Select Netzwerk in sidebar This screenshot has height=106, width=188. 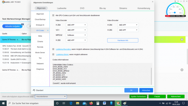[x=40, y=63]
